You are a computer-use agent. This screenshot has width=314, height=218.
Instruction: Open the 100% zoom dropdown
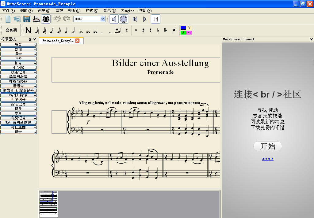click(103, 19)
